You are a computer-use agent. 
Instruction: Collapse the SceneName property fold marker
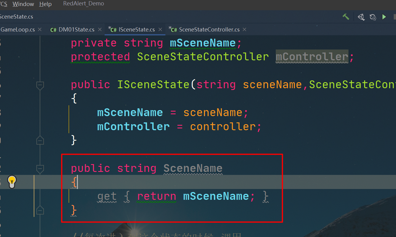[40, 169]
